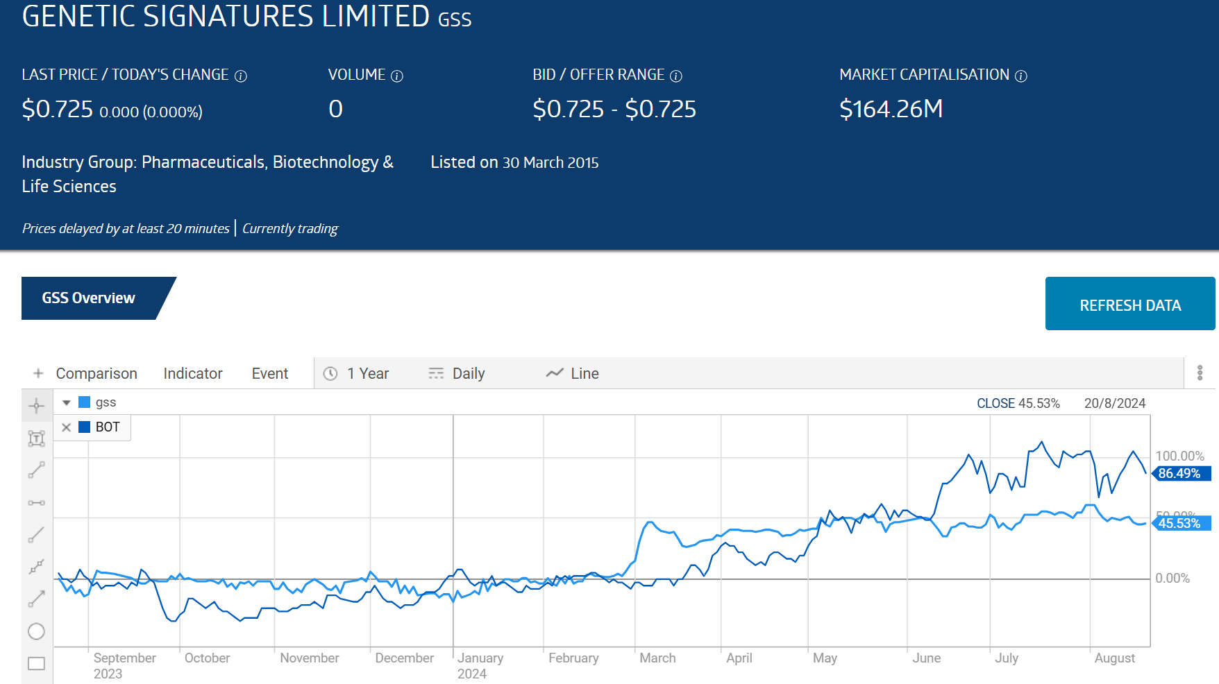1219x684 pixels.
Task: Click the clock icon for time range
Action: [331, 373]
